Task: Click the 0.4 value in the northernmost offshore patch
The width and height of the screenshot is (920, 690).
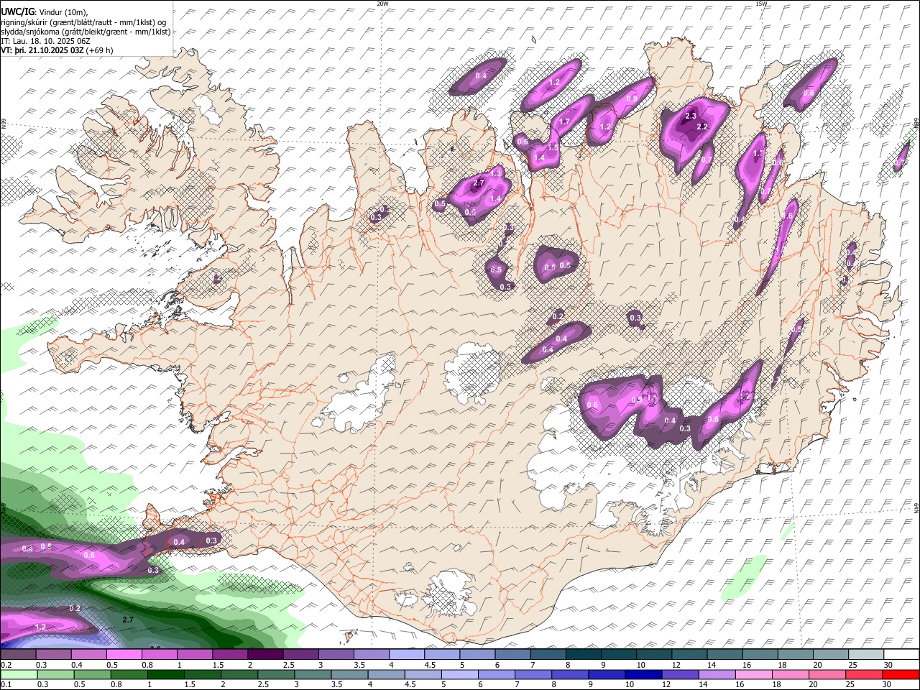Action: click(481, 76)
